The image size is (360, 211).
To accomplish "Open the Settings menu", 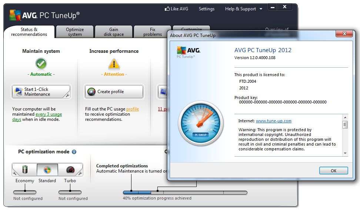I will coord(206,9).
